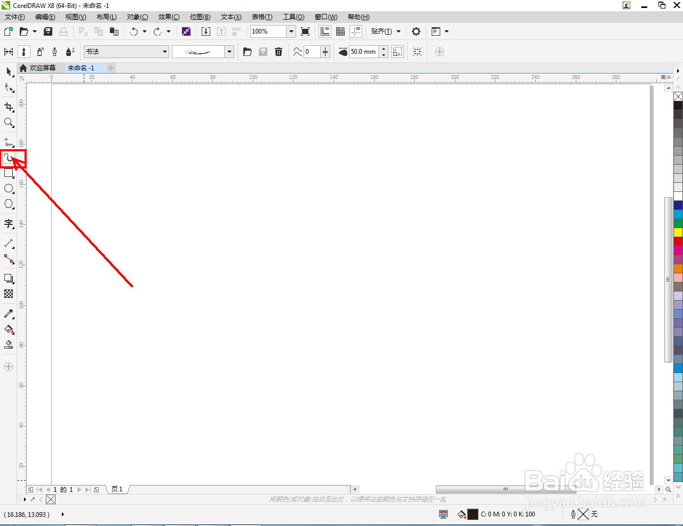Select the Color Eyedropper tool
The height and width of the screenshot is (526, 683).
9,314
